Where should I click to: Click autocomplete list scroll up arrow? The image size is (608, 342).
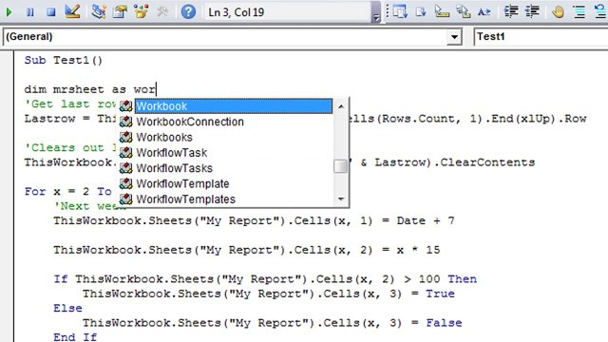click(x=341, y=106)
